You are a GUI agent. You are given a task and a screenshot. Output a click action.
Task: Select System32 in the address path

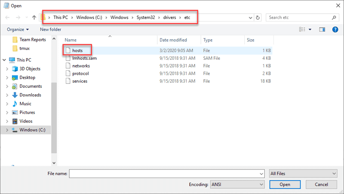pos(146,17)
